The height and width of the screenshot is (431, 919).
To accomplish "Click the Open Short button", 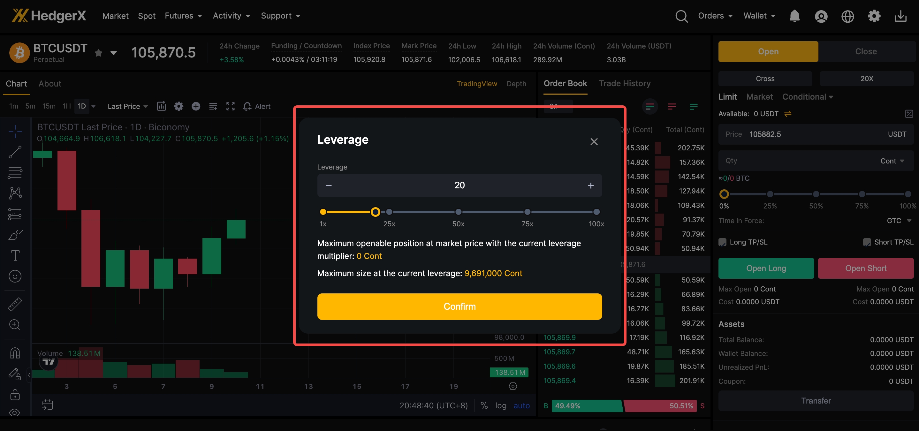I will pos(865,268).
